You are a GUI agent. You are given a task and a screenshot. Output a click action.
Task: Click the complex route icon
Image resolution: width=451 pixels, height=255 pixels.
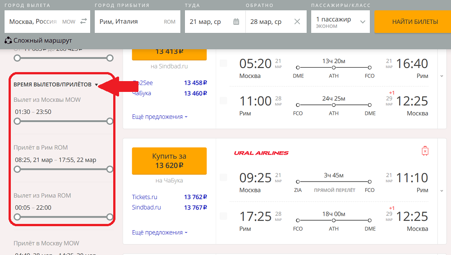click(8, 41)
